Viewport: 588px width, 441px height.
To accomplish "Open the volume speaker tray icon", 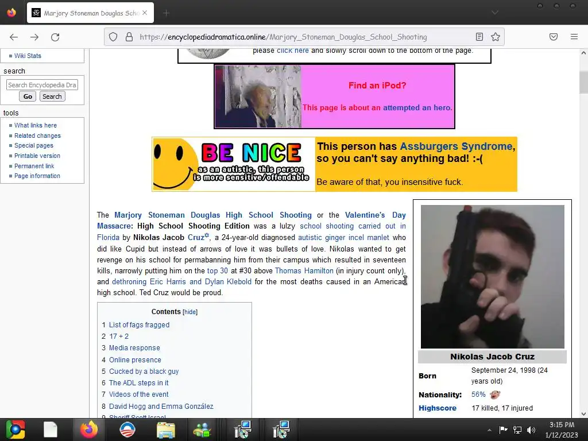I will pyautogui.click(x=531, y=430).
